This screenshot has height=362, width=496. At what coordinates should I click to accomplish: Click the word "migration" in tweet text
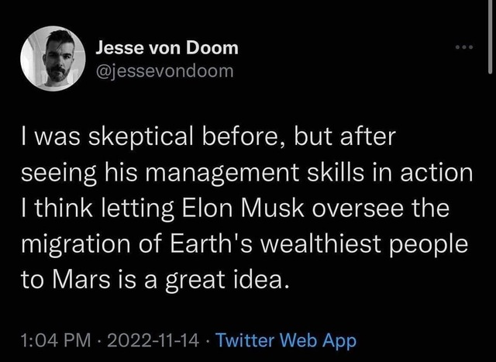[76, 245]
